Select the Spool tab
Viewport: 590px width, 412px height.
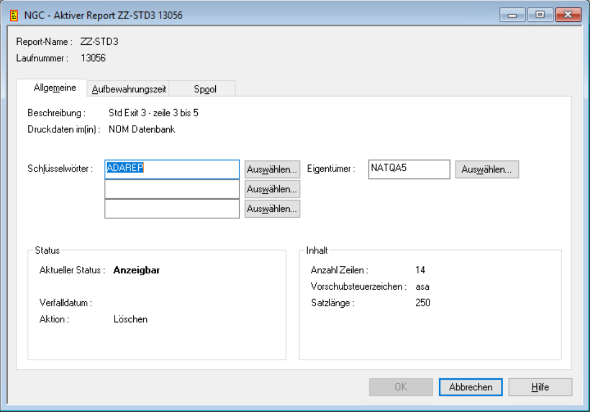tap(205, 89)
